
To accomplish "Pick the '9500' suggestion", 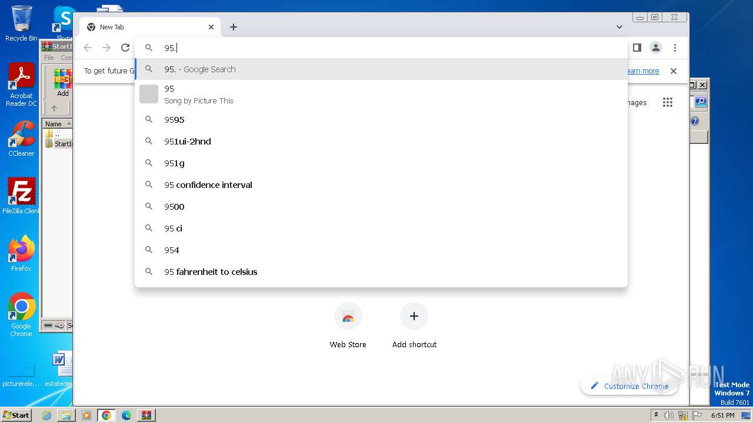I will [381, 207].
